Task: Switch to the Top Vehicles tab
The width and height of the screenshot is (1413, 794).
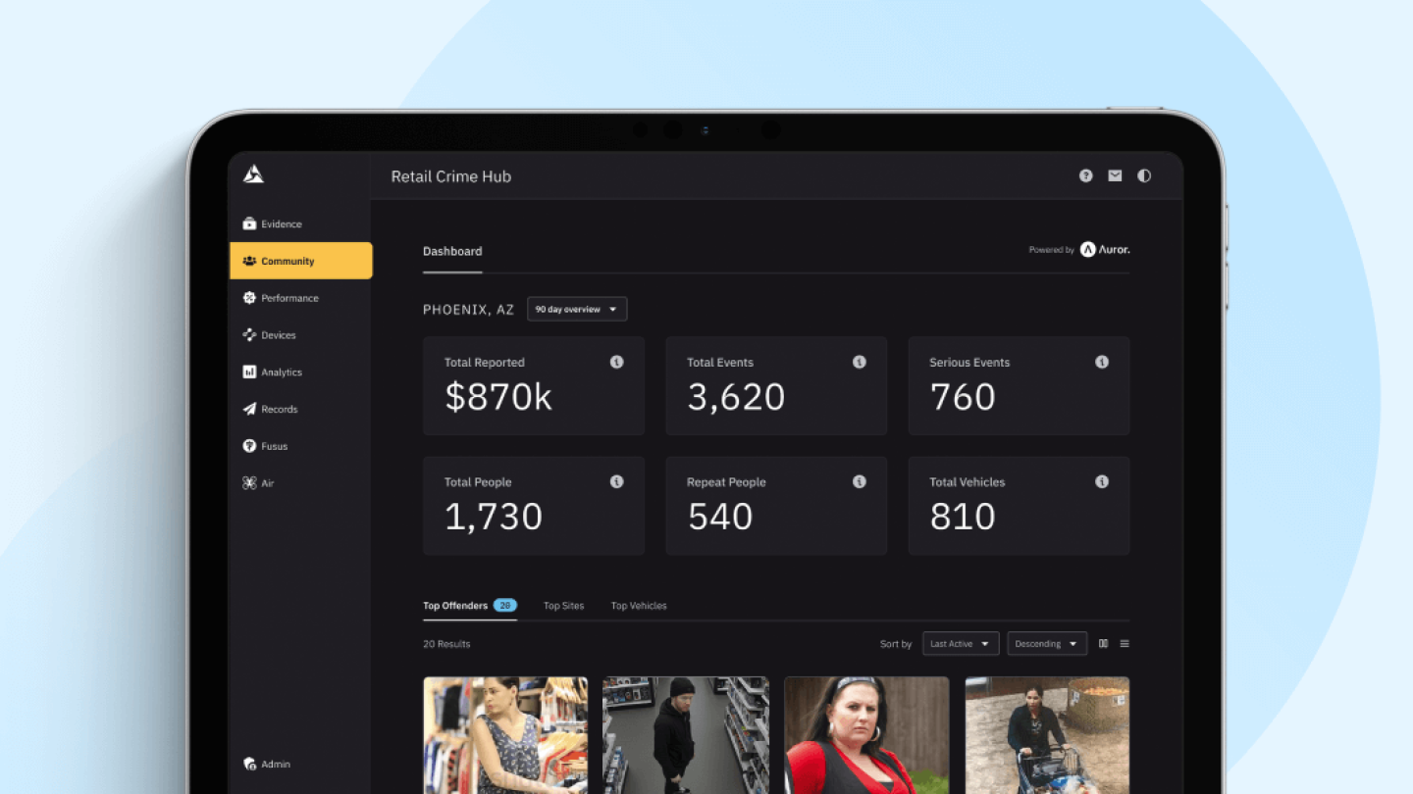Action: coord(639,606)
